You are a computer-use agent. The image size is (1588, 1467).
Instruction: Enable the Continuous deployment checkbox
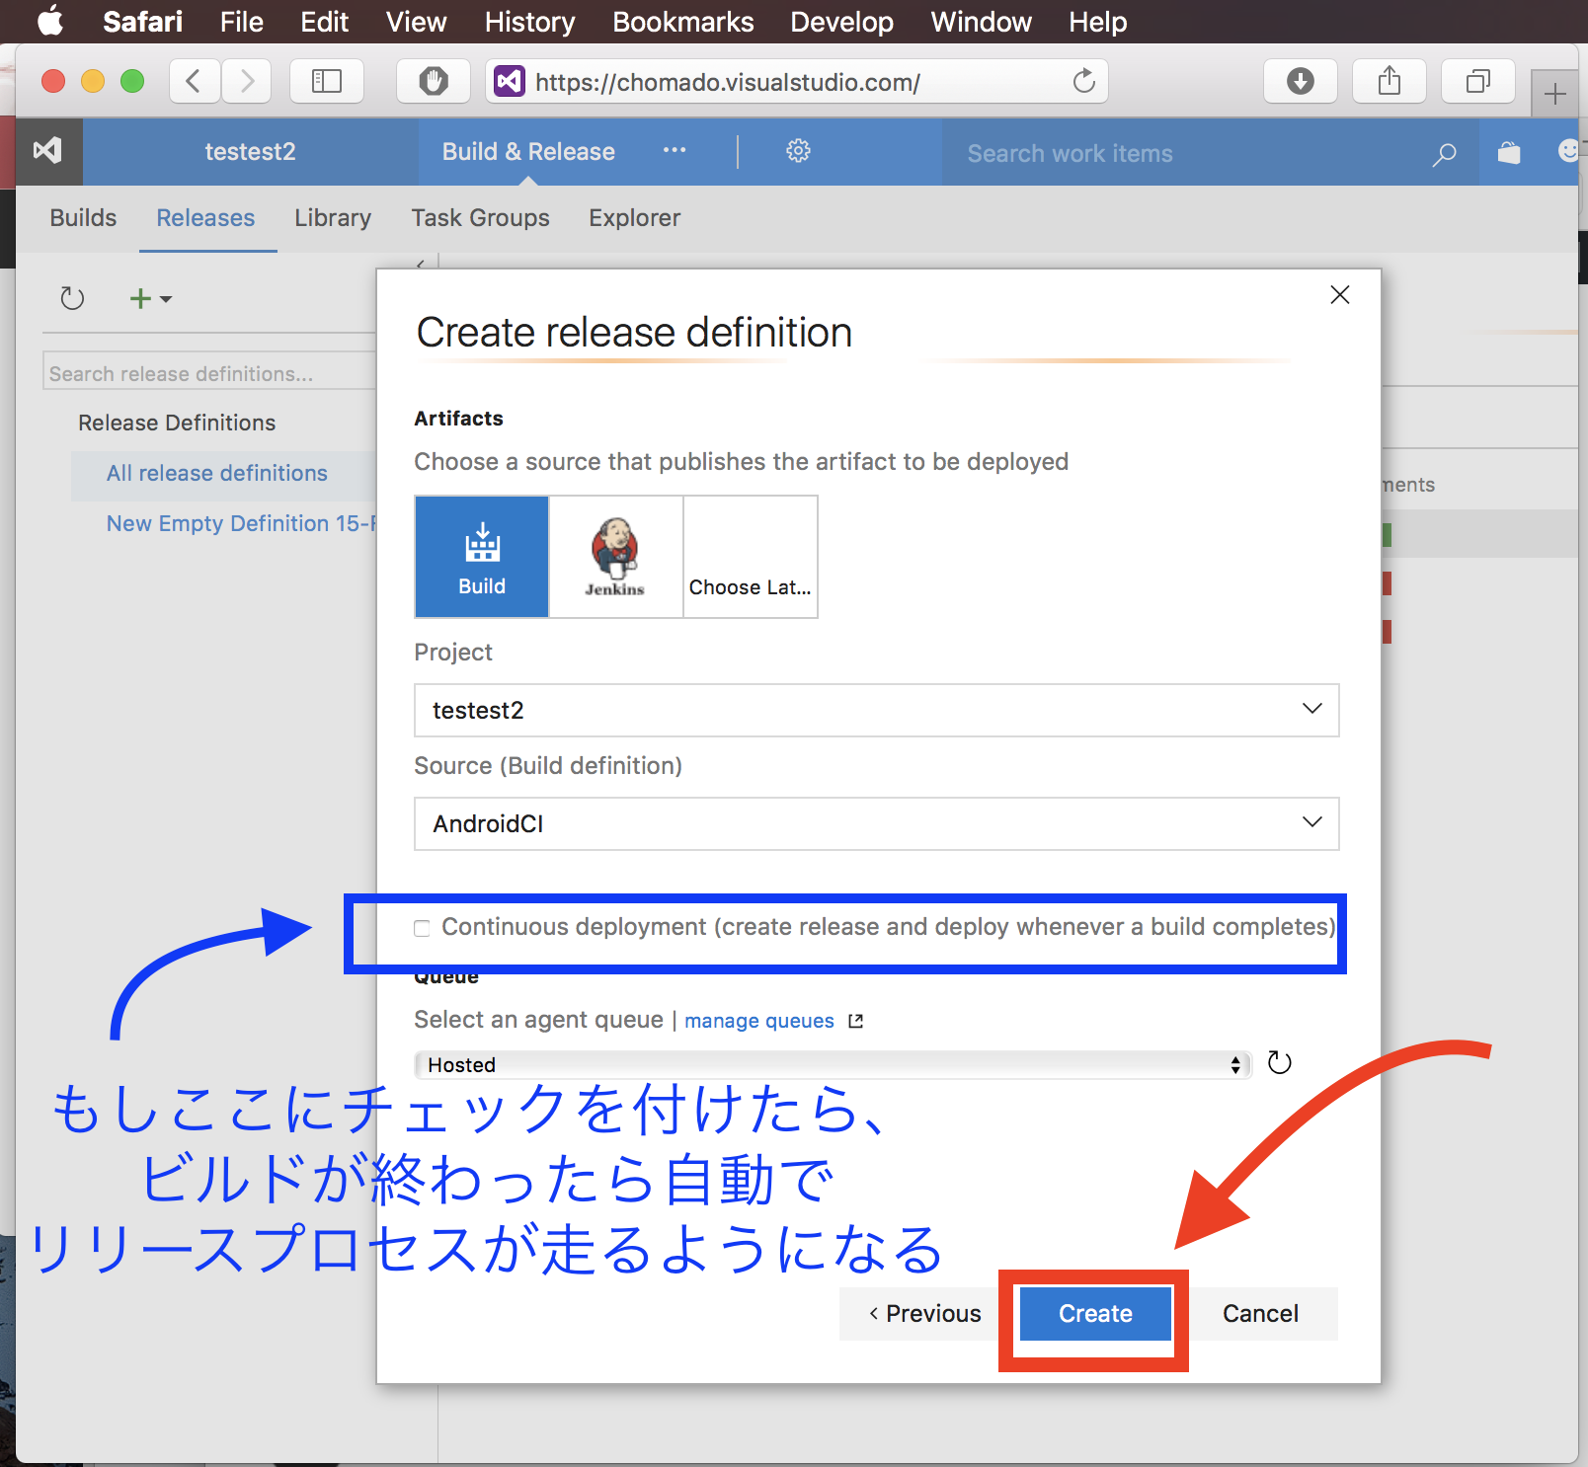(423, 928)
